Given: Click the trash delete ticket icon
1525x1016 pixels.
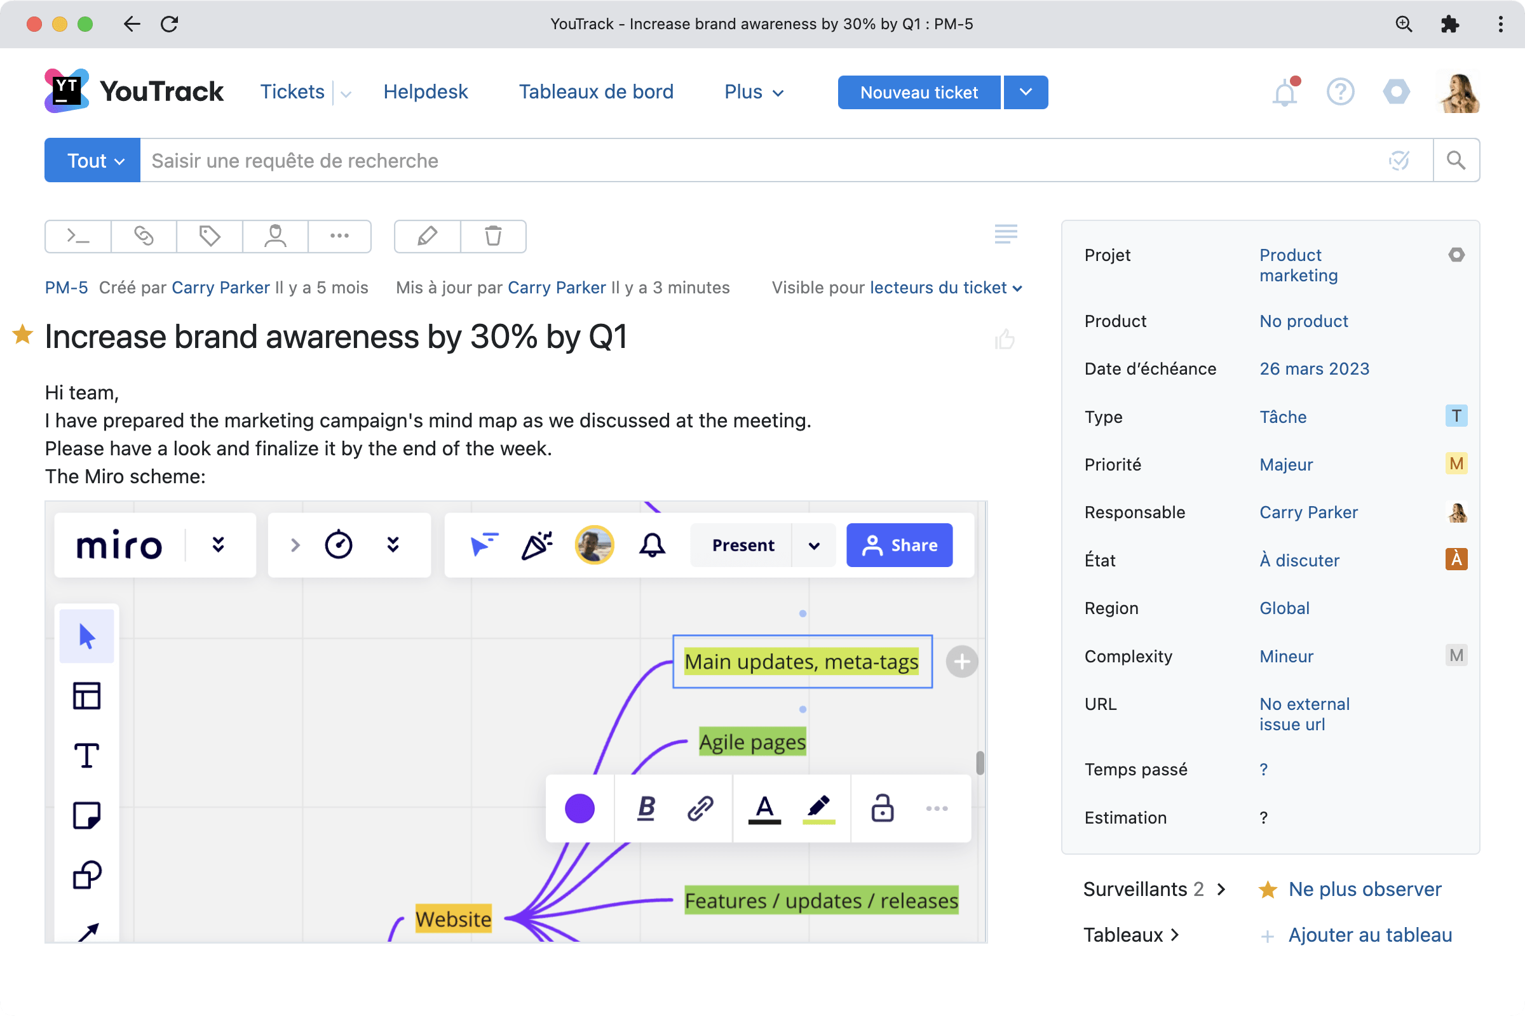Looking at the screenshot, I should pyautogui.click(x=493, y=236).
